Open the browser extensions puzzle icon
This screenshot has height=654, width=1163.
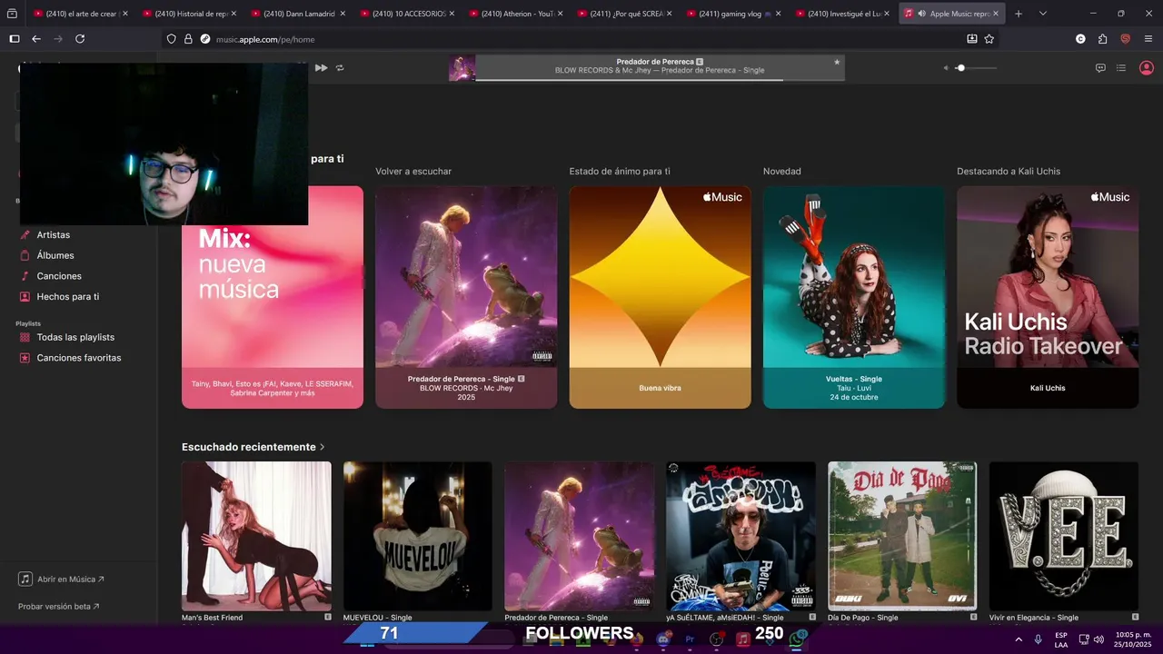tap(1102, 39)
